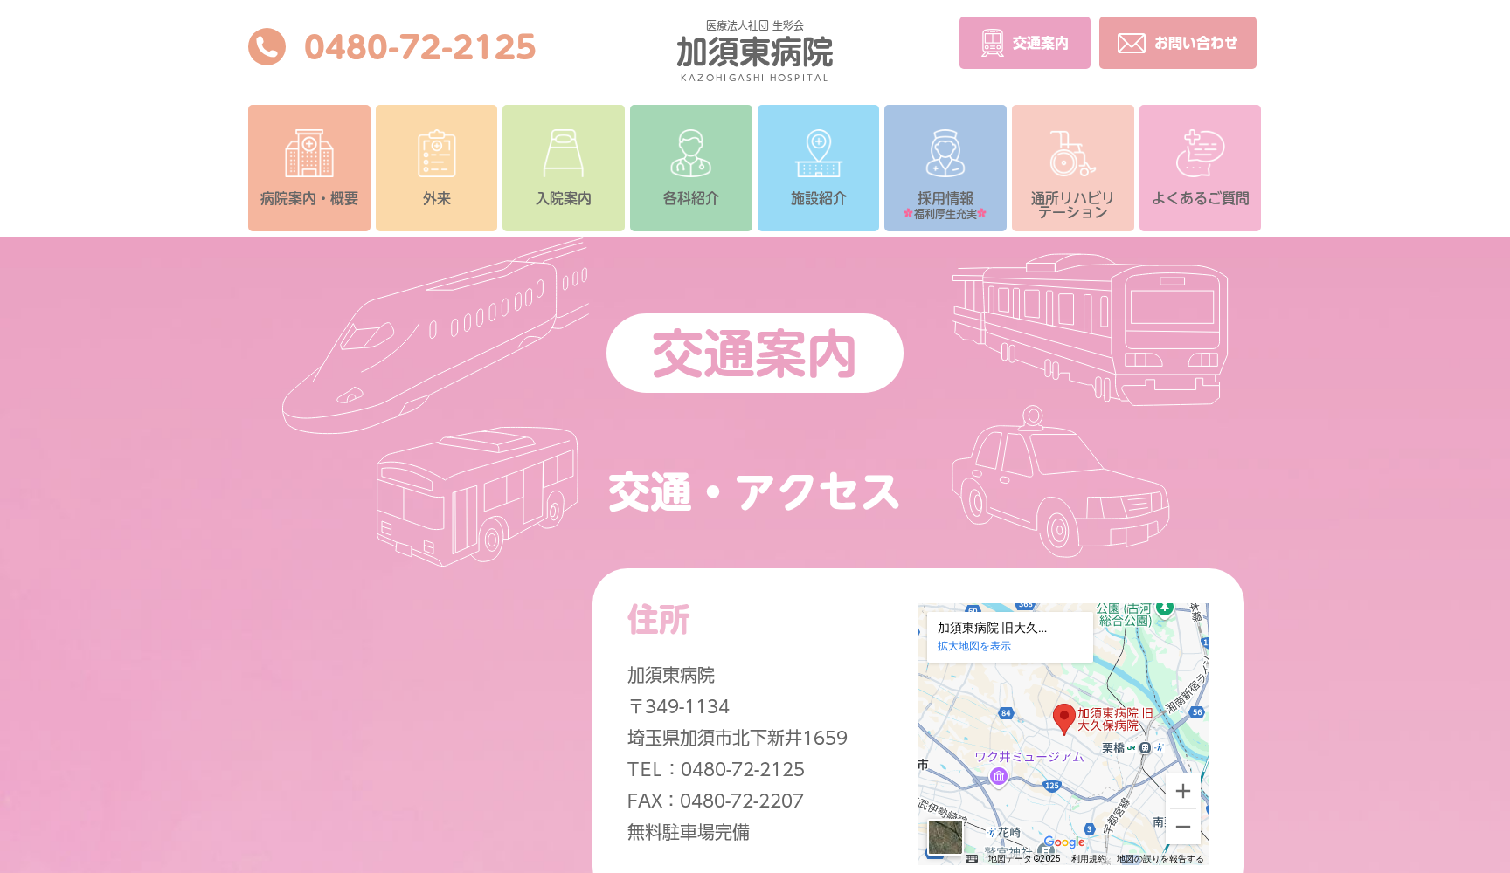Click ワク井ミュージアム purple marker on map
1510x873 pixels.
coord(999,776)
